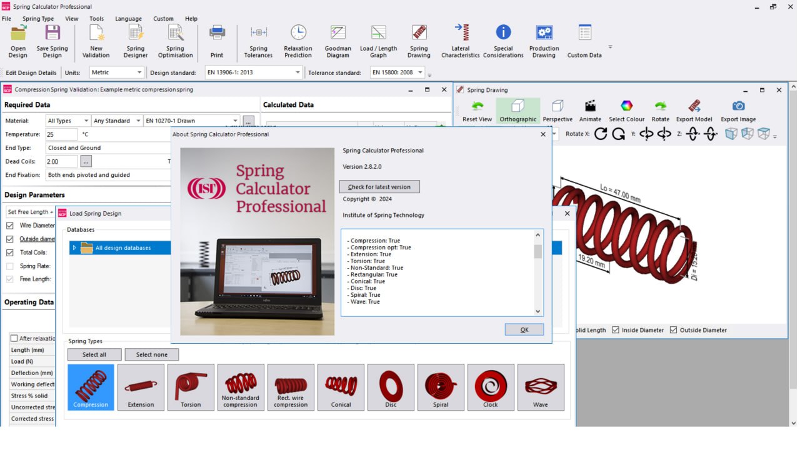Open the Tolerance standard dropdown
This screenshot has width=800, height=450.
pyautogui.click(x=397, y=72)
